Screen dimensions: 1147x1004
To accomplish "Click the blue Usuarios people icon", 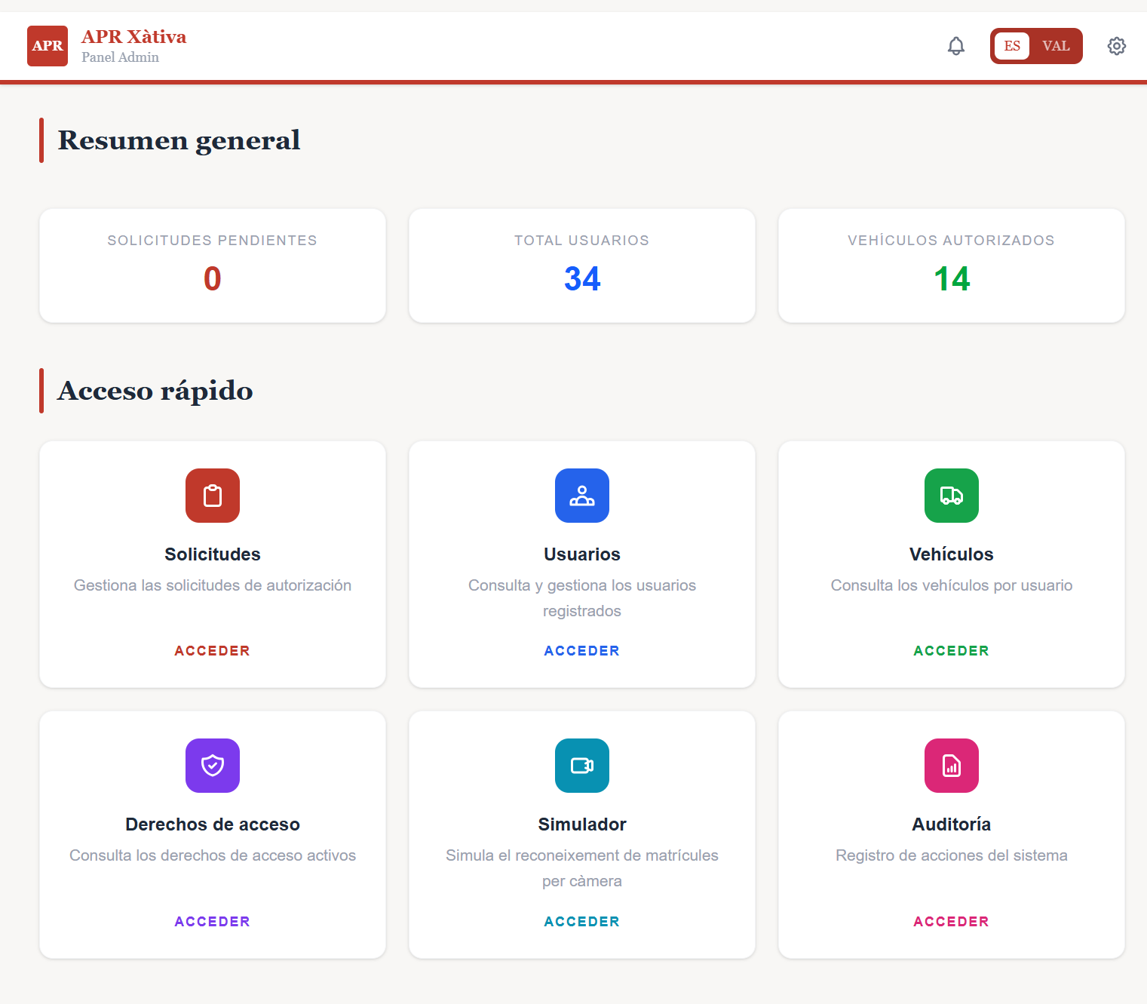I will tap(582, 496).
